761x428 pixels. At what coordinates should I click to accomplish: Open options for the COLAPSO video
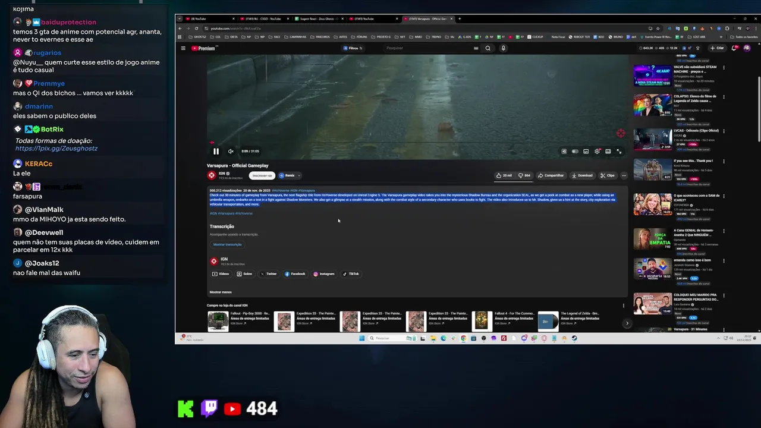pyautogui.click(x=724, y=97)
